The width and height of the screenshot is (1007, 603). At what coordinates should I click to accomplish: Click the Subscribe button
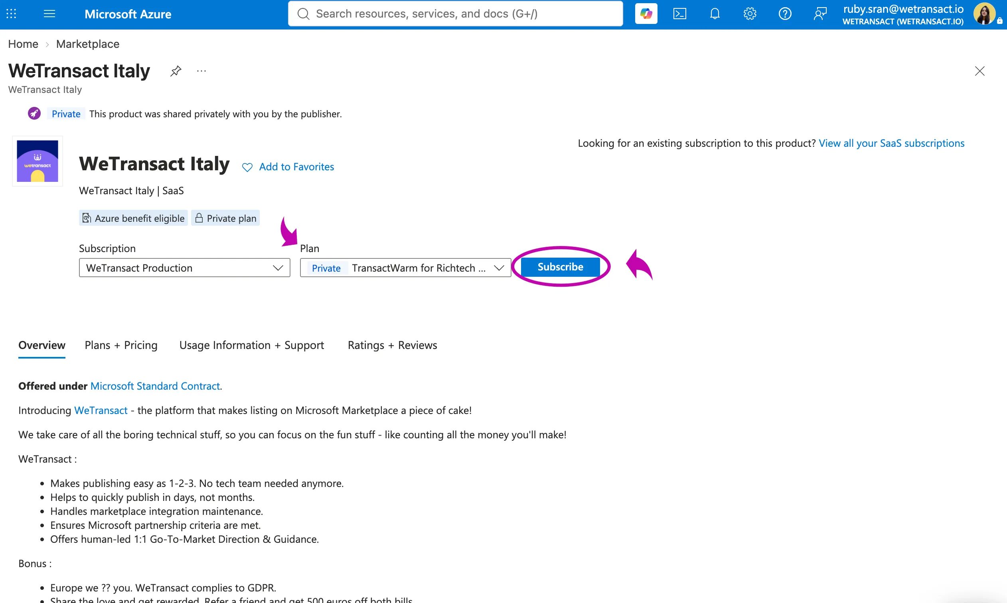(560, 267)
